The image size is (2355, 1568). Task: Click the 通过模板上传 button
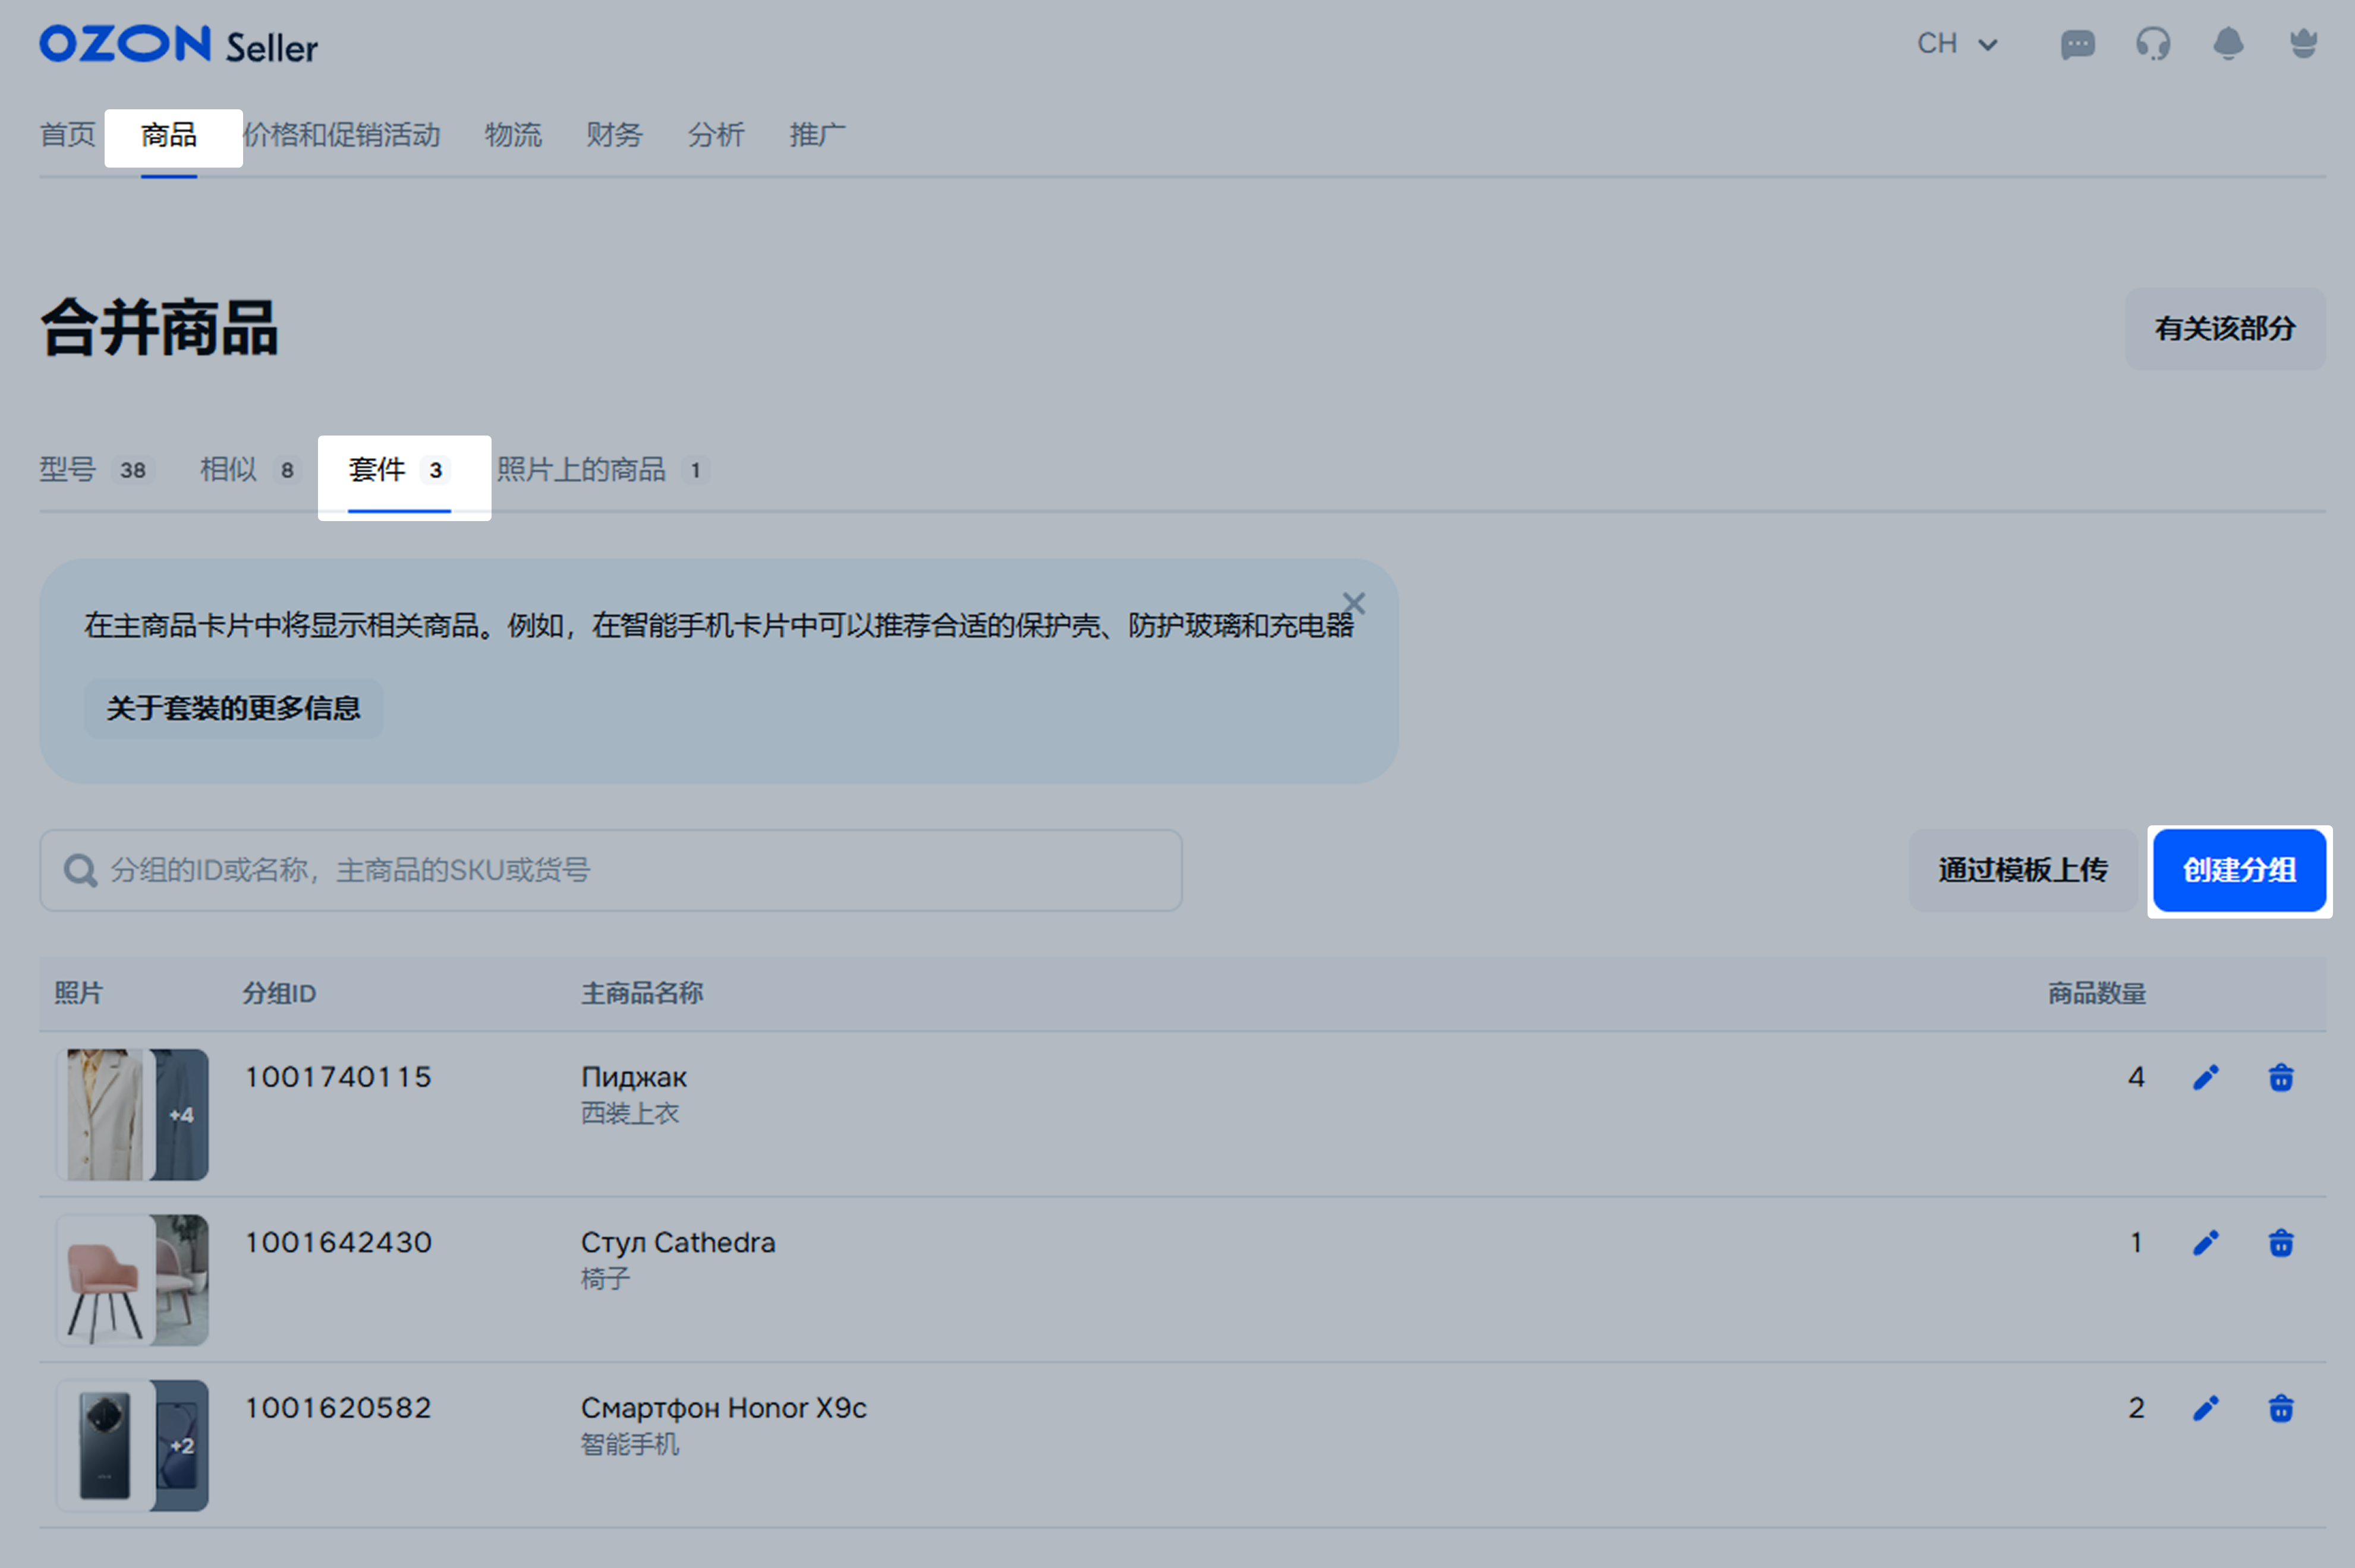click(2022, 870)
